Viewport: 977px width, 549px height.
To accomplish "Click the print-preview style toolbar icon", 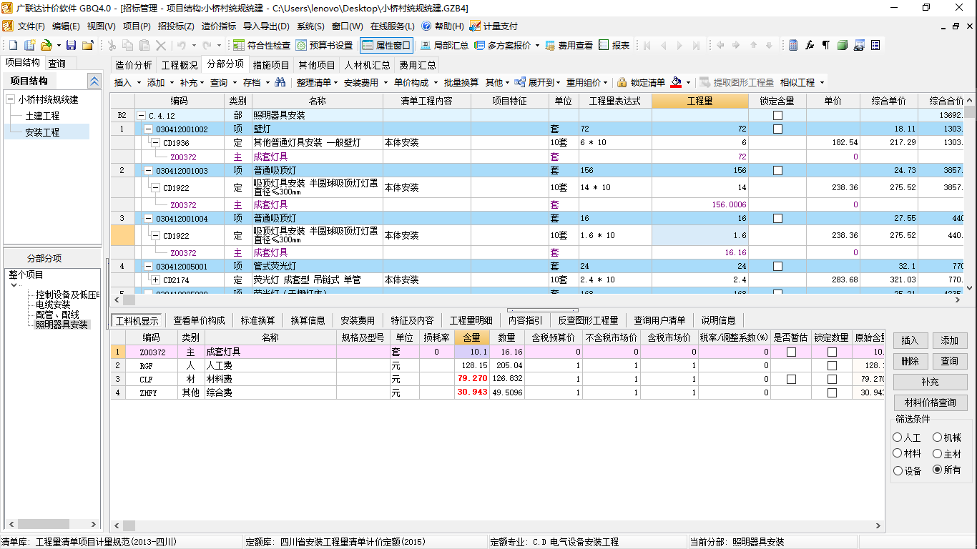I will 859,45.
